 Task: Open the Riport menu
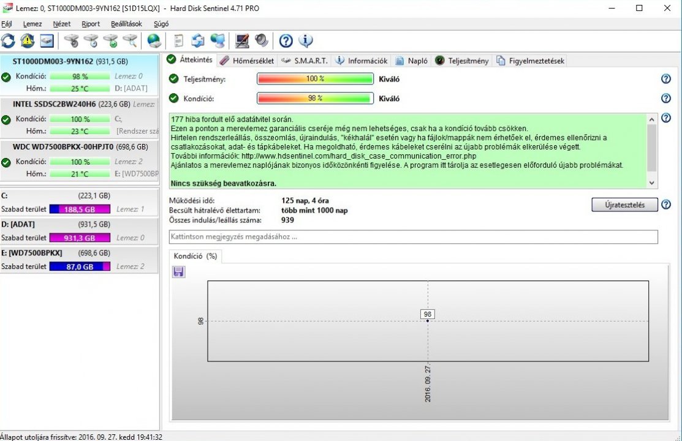(x=91, y=24)
